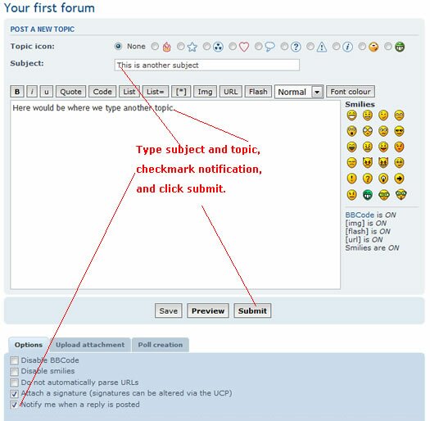The width and height of the screenshot is (430, 421).
Task: Click the Preview button
Action: click(208, 310)
